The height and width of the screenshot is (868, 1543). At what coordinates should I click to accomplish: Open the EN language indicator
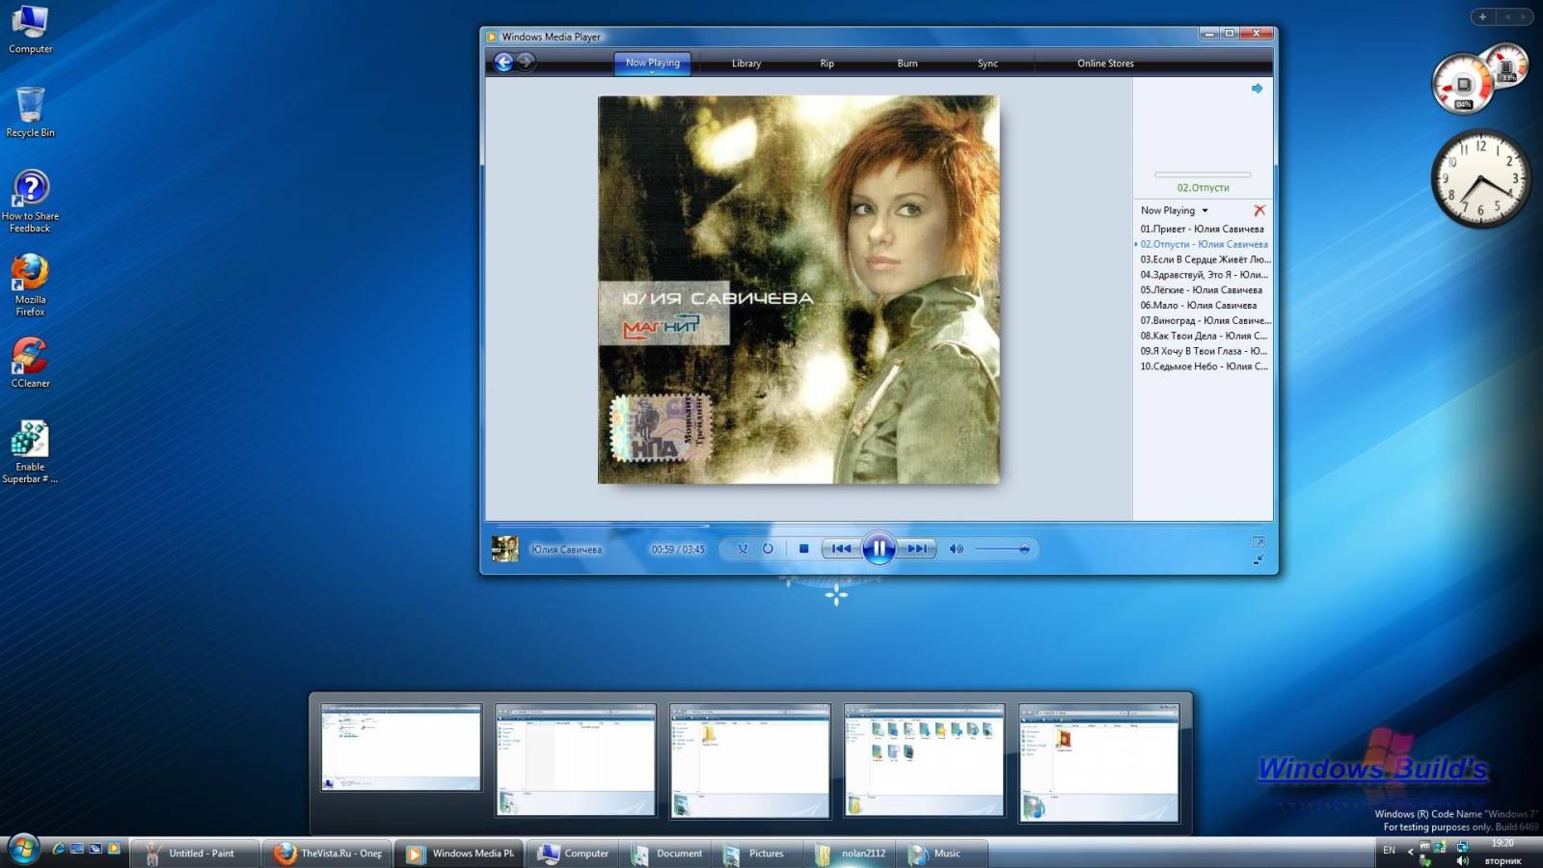[x=1389, y=851]
